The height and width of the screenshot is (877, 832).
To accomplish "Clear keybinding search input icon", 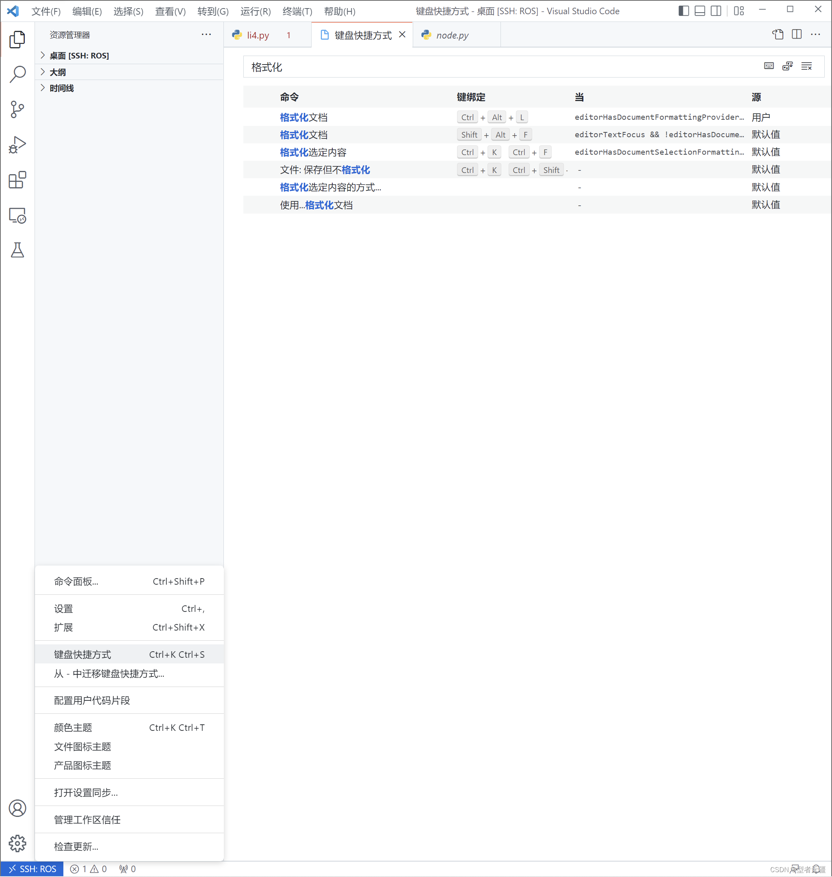I will coord(807,66).
